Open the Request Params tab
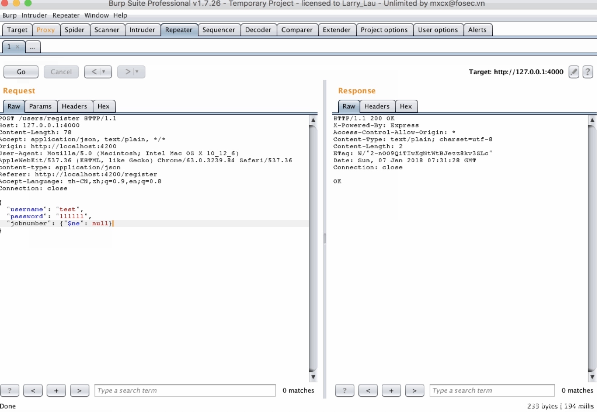Image resolution: width=597 pixels, height=412 pixels. (x=40, y=106)
